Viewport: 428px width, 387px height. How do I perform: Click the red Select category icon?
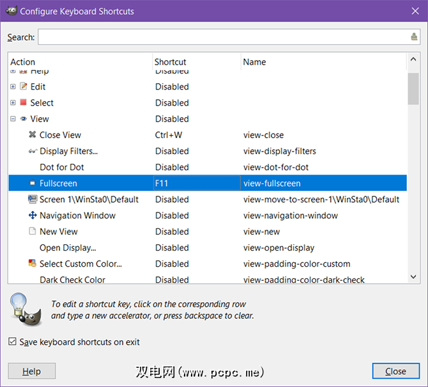click(24, 102)
